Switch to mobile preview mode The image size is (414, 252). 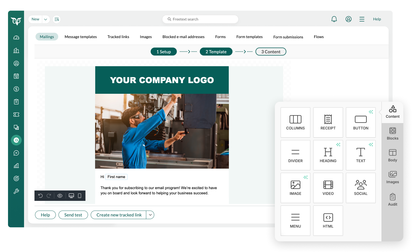80,196
